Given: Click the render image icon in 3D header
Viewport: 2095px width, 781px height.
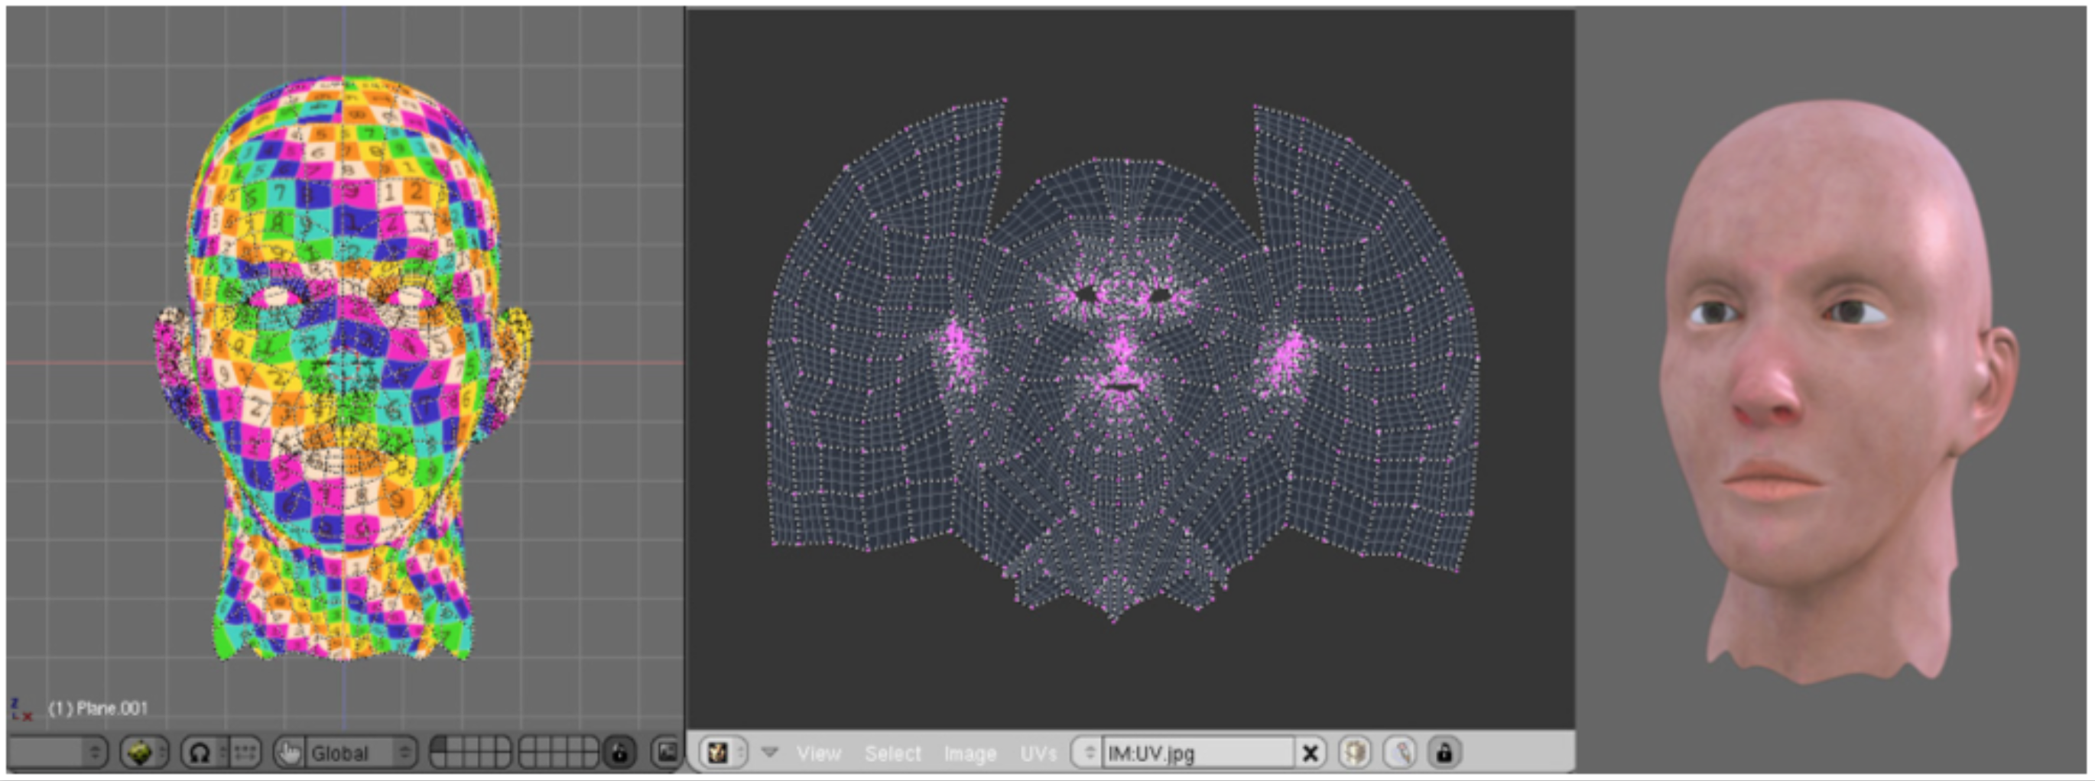Looking at the screenshot, I should (666, 753).
